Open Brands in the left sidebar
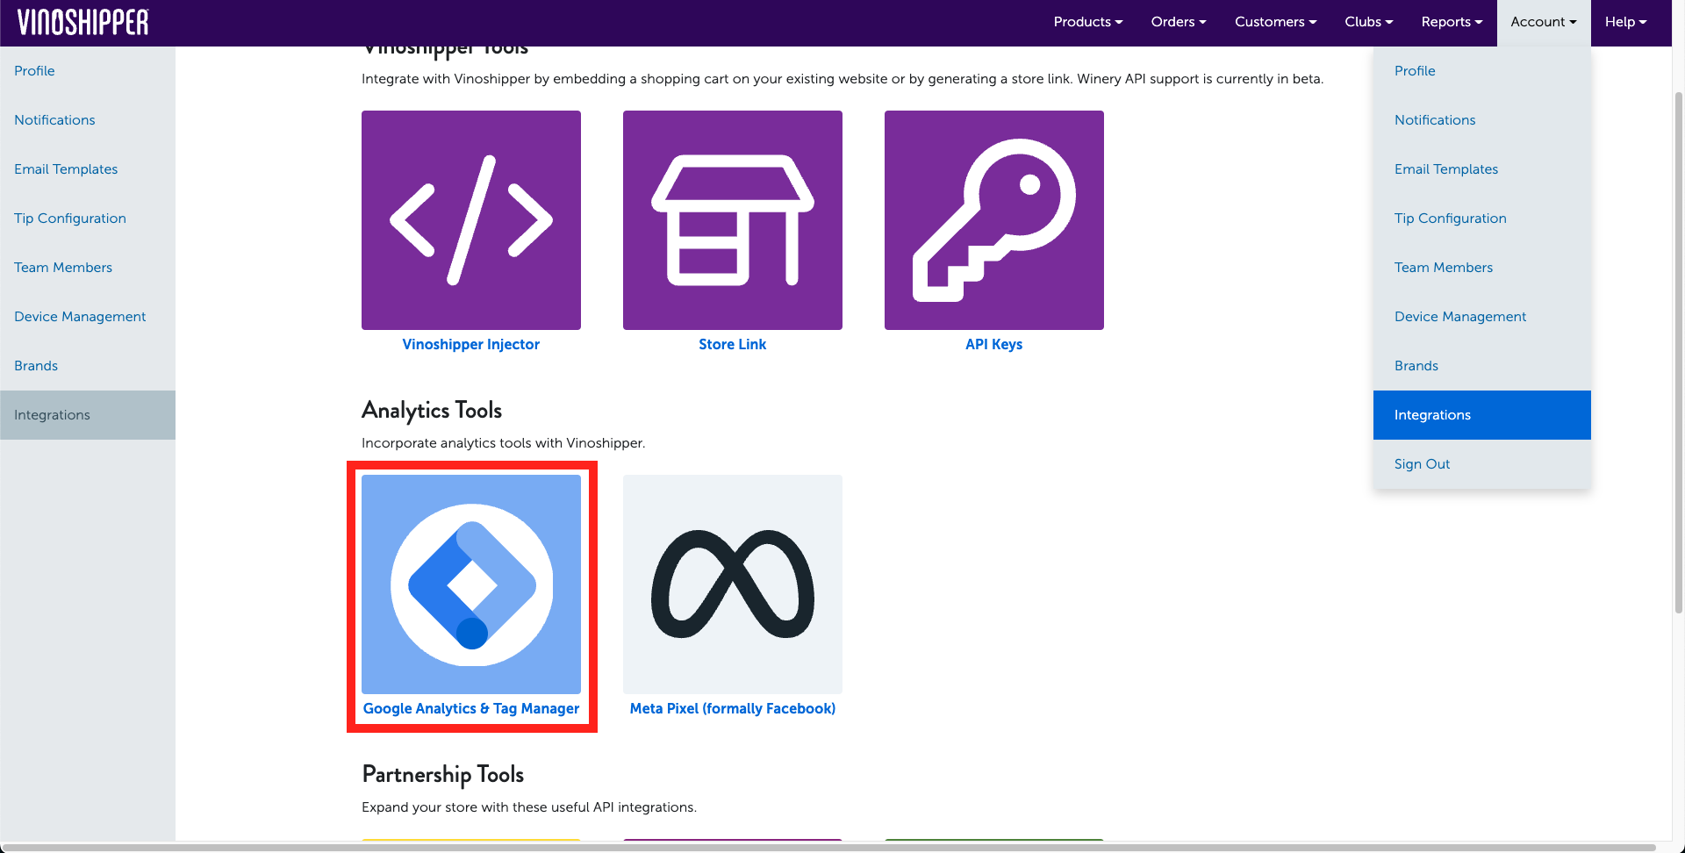Image resolution: width=1685 pixels, height=853 pixels. [x=88, y=366]
